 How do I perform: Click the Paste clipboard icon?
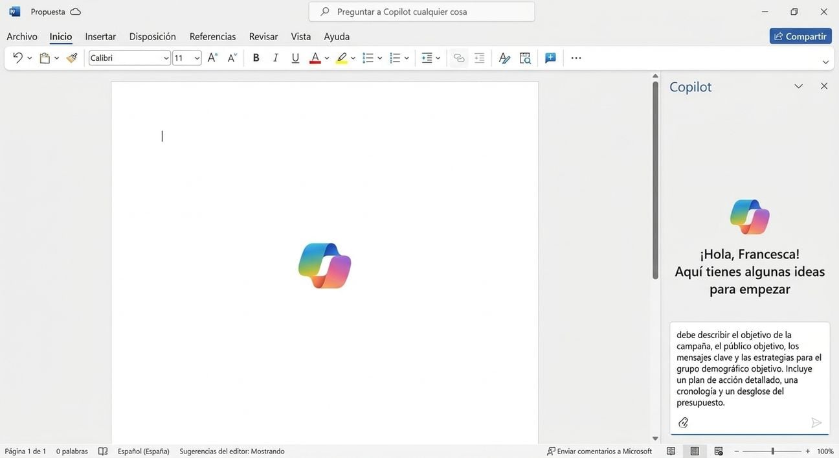[x=45, y=58]
